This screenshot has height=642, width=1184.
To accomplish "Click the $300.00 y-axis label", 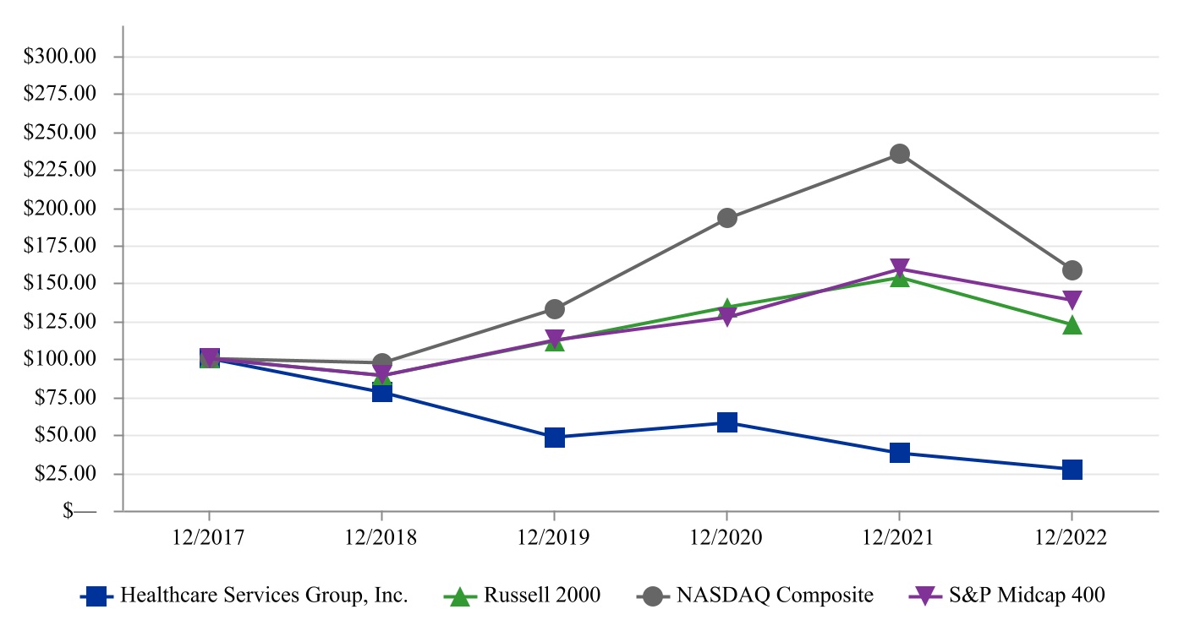I will point(60,57).
